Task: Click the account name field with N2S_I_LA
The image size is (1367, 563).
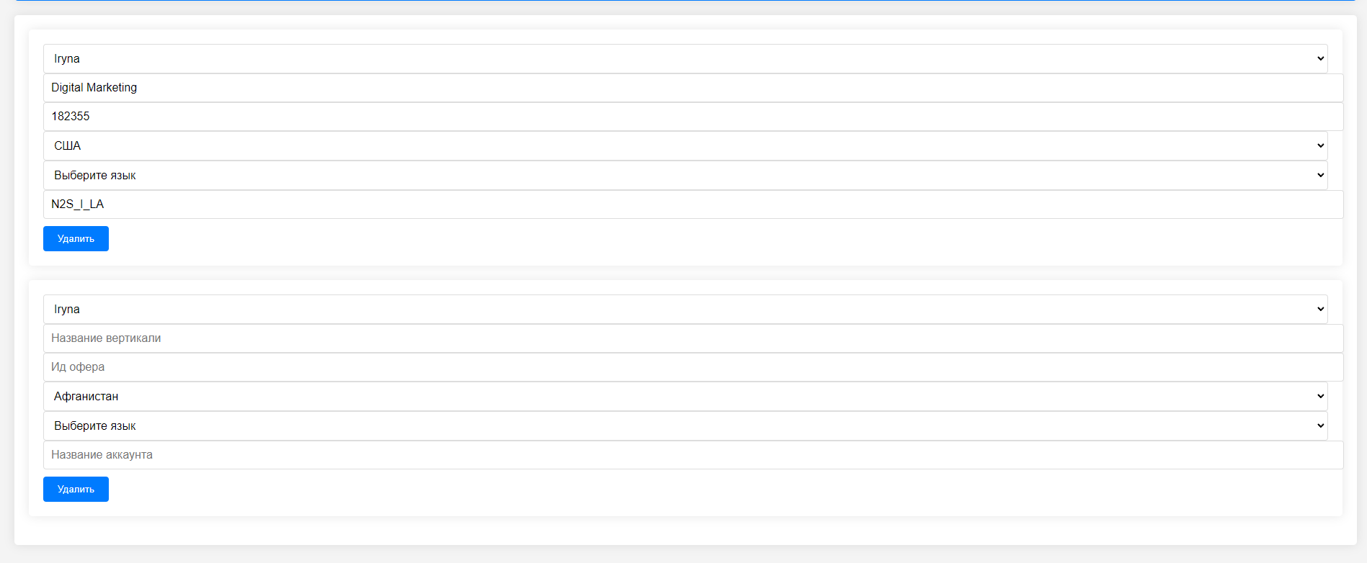Action: 693,204
